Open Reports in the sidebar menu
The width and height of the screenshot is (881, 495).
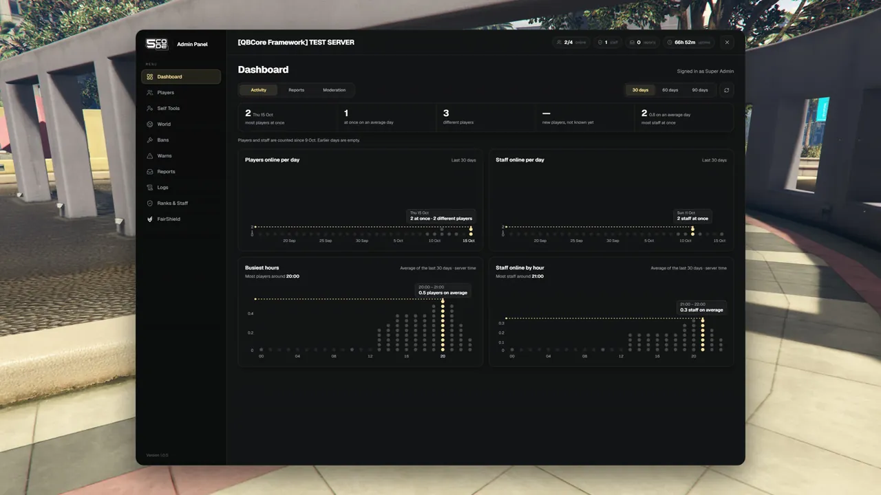(x=181, y=172)
